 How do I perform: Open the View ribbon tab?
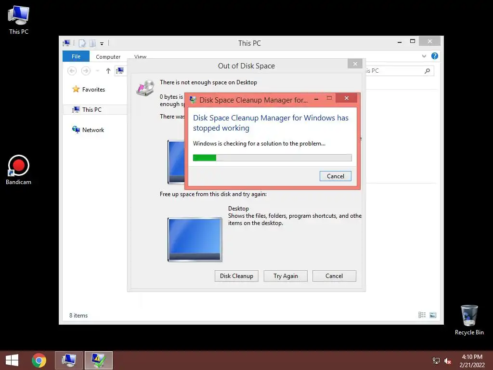(x=140, y=57)
